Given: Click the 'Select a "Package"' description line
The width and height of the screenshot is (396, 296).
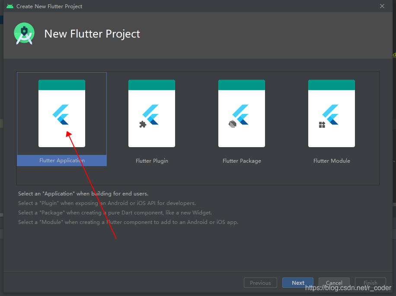Looking at the screenshot, I should pos(115,213).
